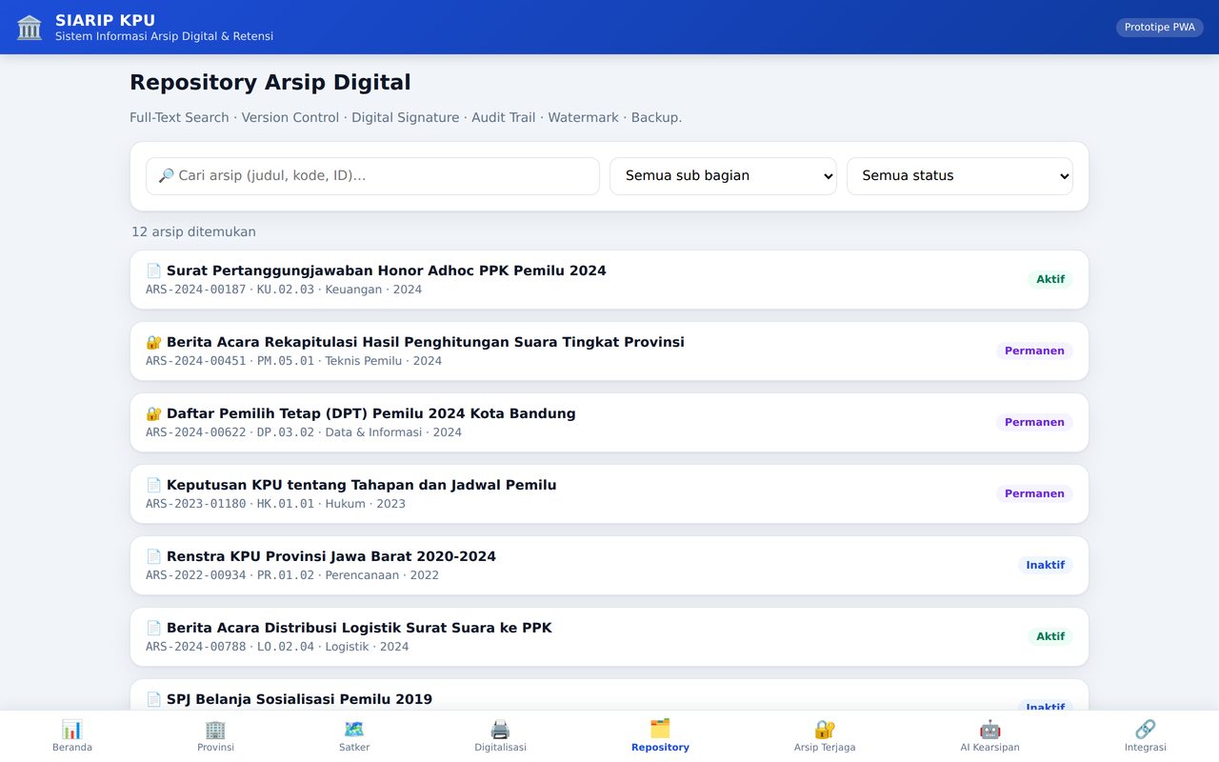Image resolution: width=1219 pixels, height=762 pixels.
Task: Click the 'SIARIP KPU' header title
Action: coord(105,20)
